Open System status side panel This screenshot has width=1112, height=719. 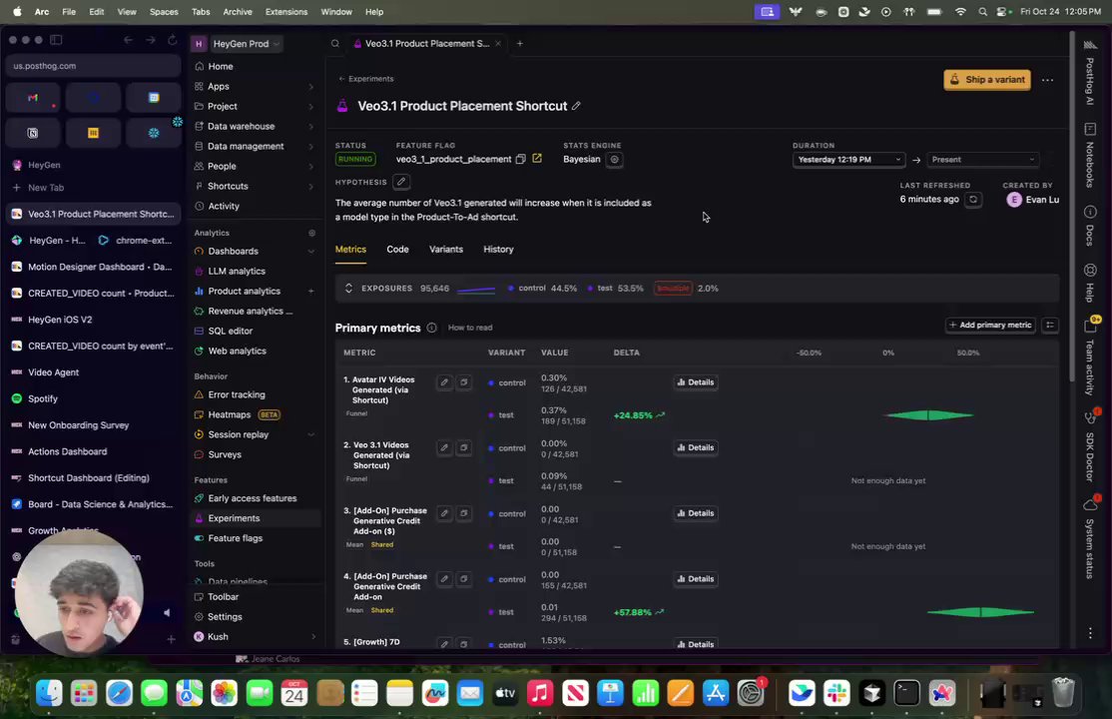click(1090, 538)
